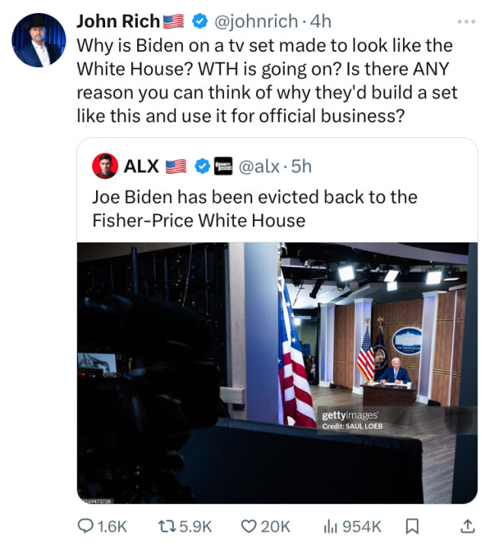Click the 5h timestamp on quoted tweet
The height and width of the screenshot is (549, 490).
(x=300, y=165)
